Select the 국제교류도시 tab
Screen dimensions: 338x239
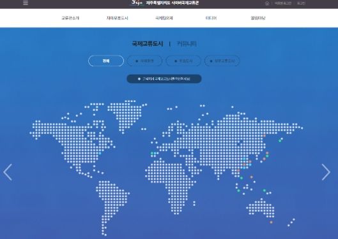point(148,44)
